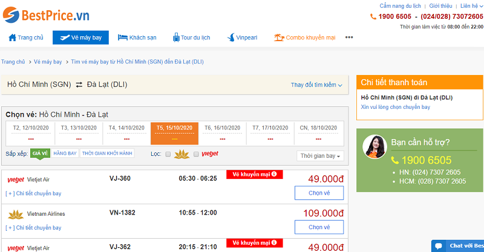This screenshot has height=252, width=484.
Task: Open the three-dot more menu
Action: tap(349, 37)
